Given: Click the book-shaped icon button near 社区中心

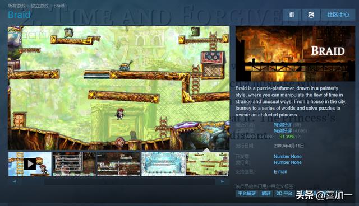Looking at the screenshot, I should tap(292, 15).
